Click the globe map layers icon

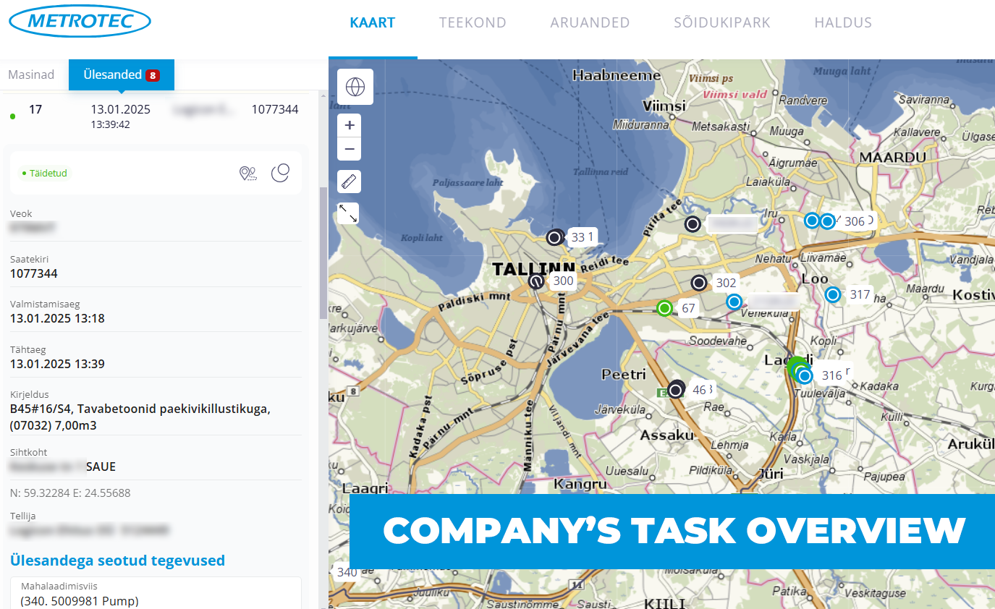pos(355,87)
